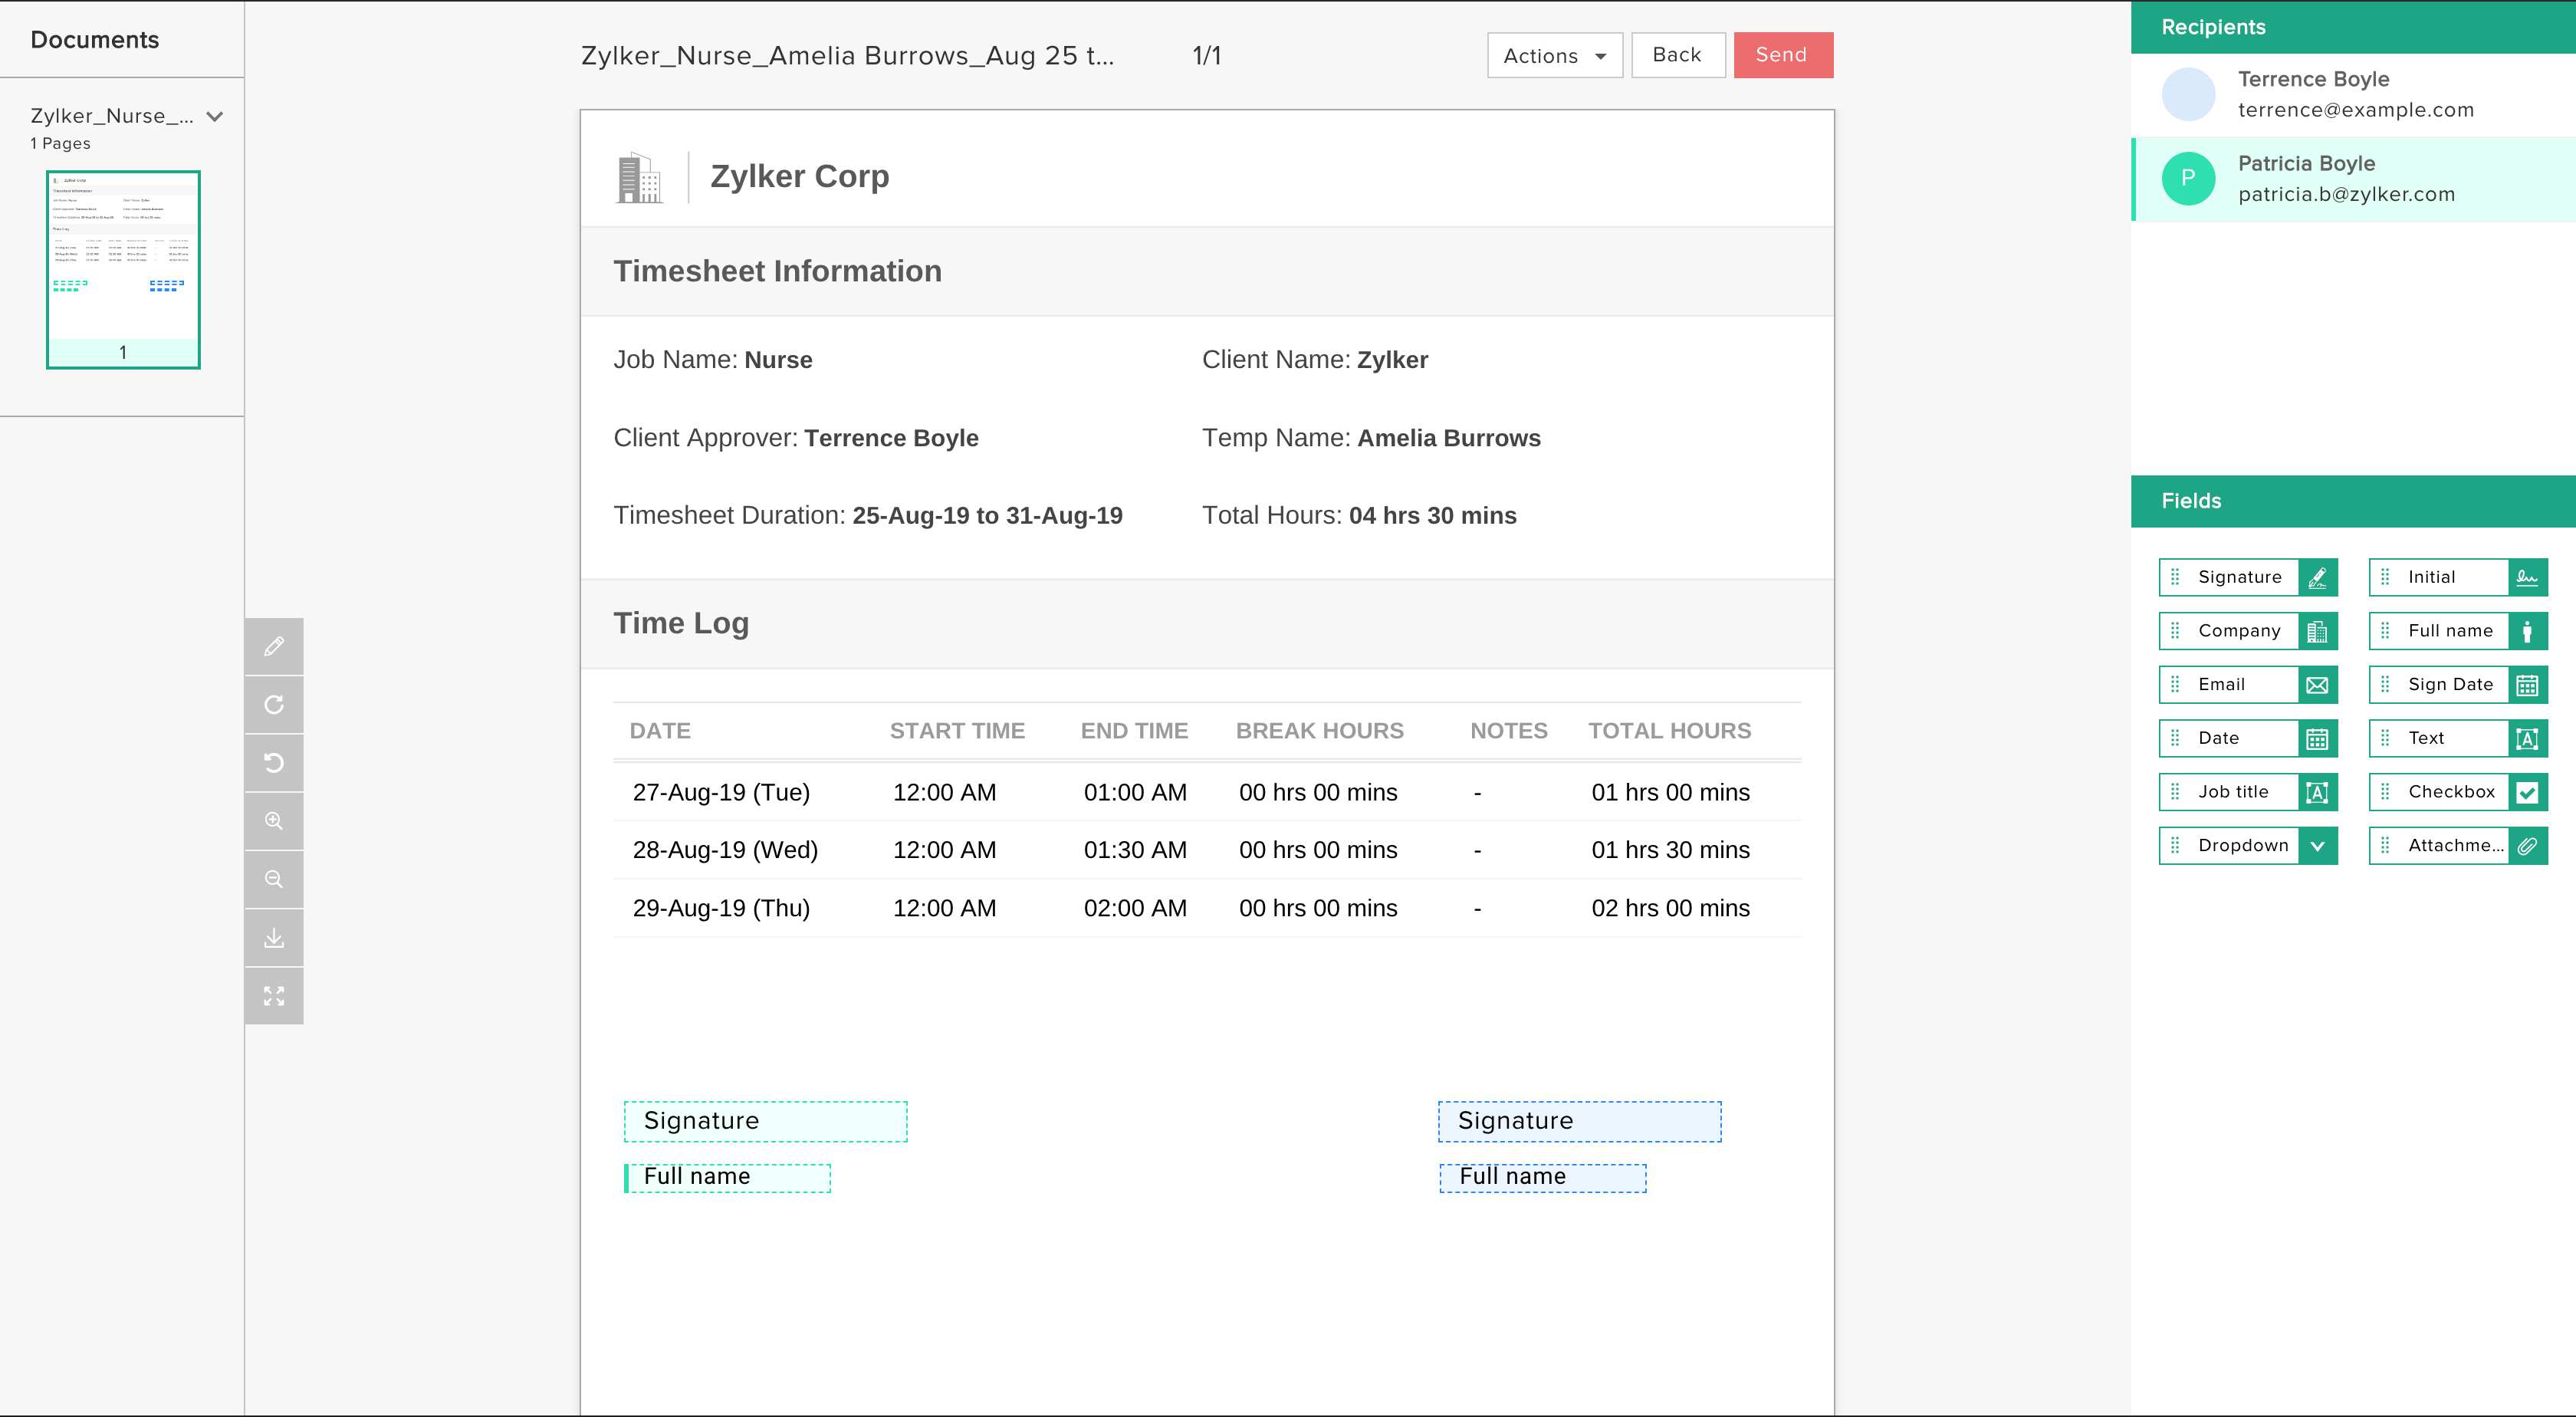The height and width of the screenshot is (1417, 2576).
Task: Zoom out using magnifier minus icon
Action: click(274, 879)
